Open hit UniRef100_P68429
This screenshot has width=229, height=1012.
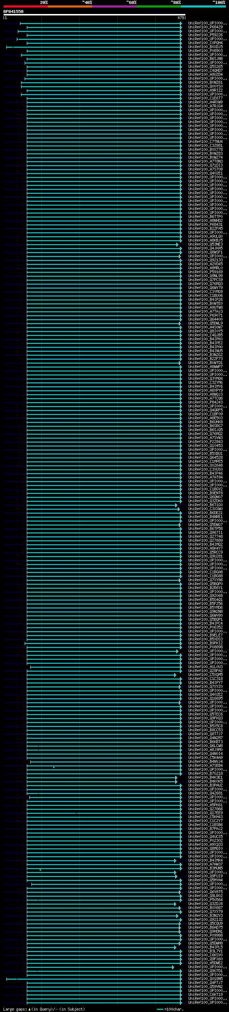pos(205,27)
